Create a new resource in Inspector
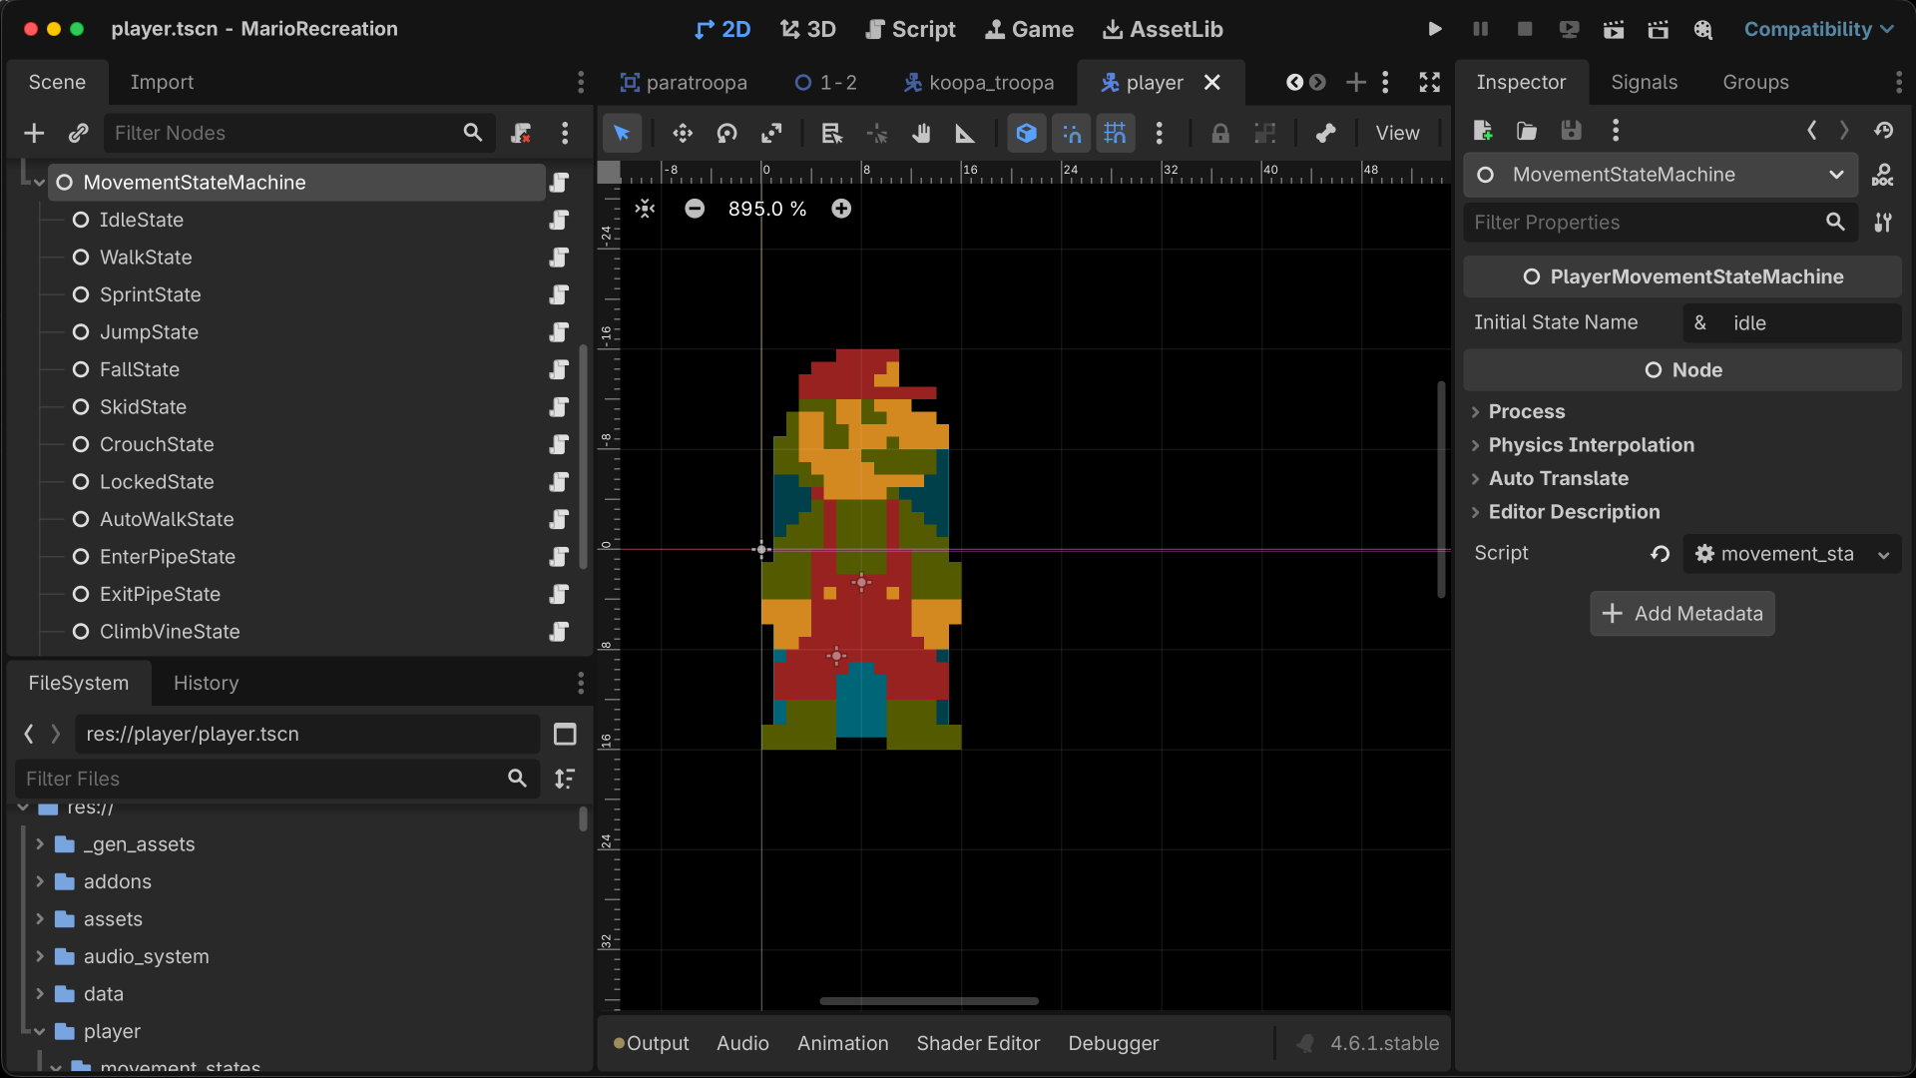Image resolution: width=1916 pixels, height=1078 pixels. click(1483, 130)
